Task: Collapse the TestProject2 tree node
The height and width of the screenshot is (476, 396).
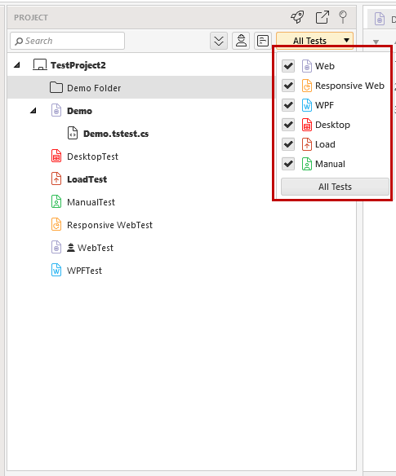Action: [x=17, y=64]
